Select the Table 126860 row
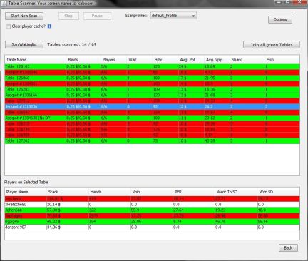308x261 pixels. (x=152, y=78)
